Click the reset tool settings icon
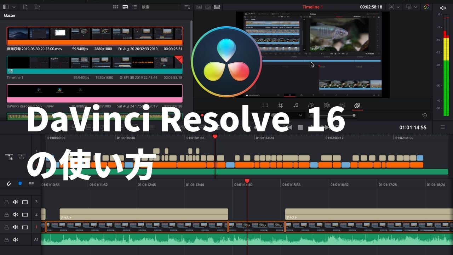The width and height of the screenshot is (453, 255). coord(425,115)
